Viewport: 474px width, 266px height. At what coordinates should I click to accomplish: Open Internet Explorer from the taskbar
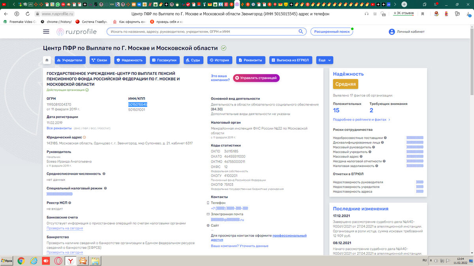click(x=33, y=260)
